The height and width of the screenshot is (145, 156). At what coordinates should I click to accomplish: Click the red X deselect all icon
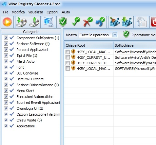coord(88,22)
